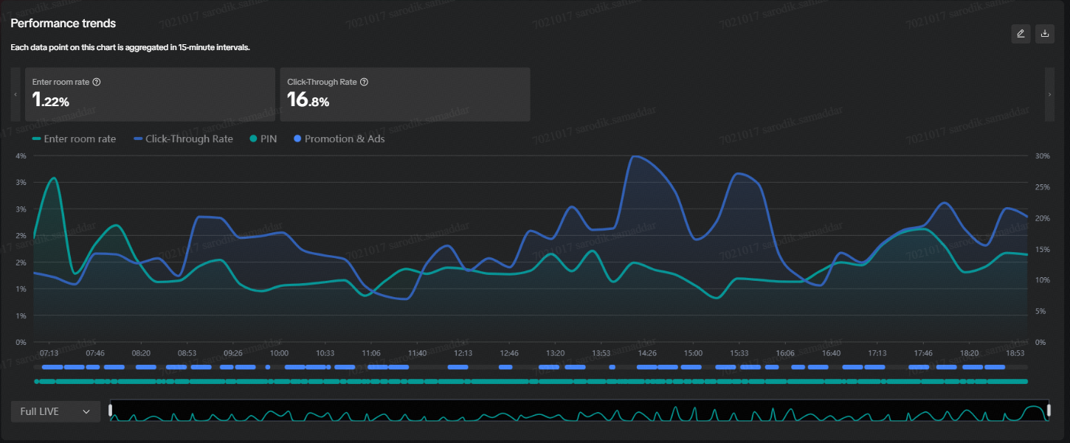Click the mini timeline overview chart
The image size is (1070, 443).
(579, 411)
